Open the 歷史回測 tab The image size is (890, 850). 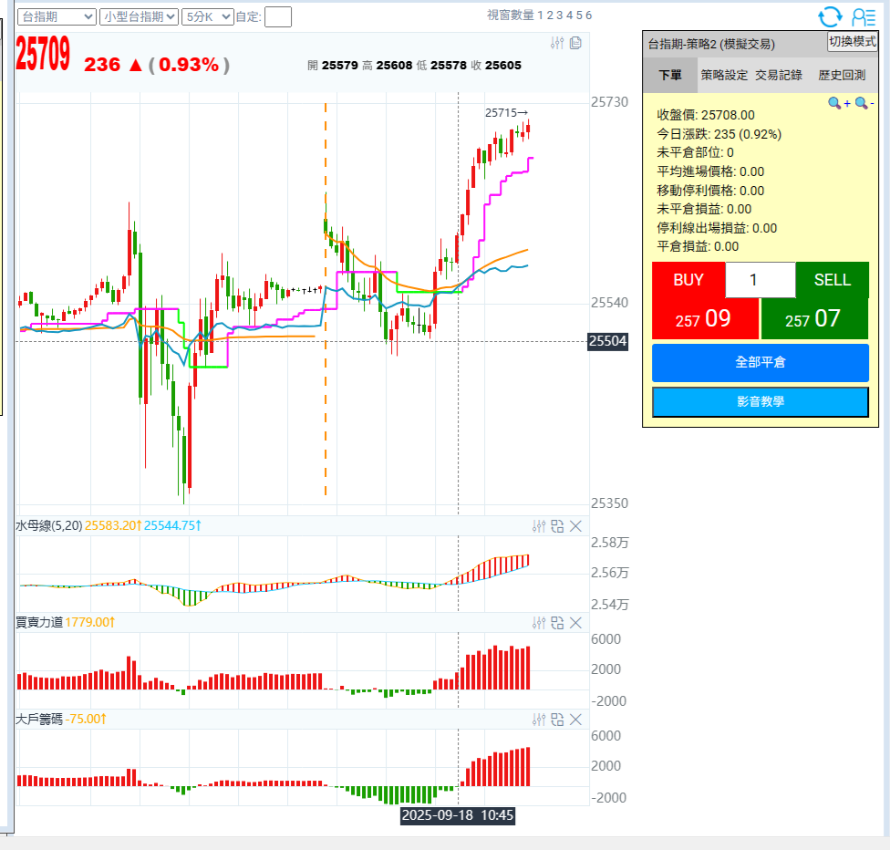pyautogui.click(x=841, y=75)
